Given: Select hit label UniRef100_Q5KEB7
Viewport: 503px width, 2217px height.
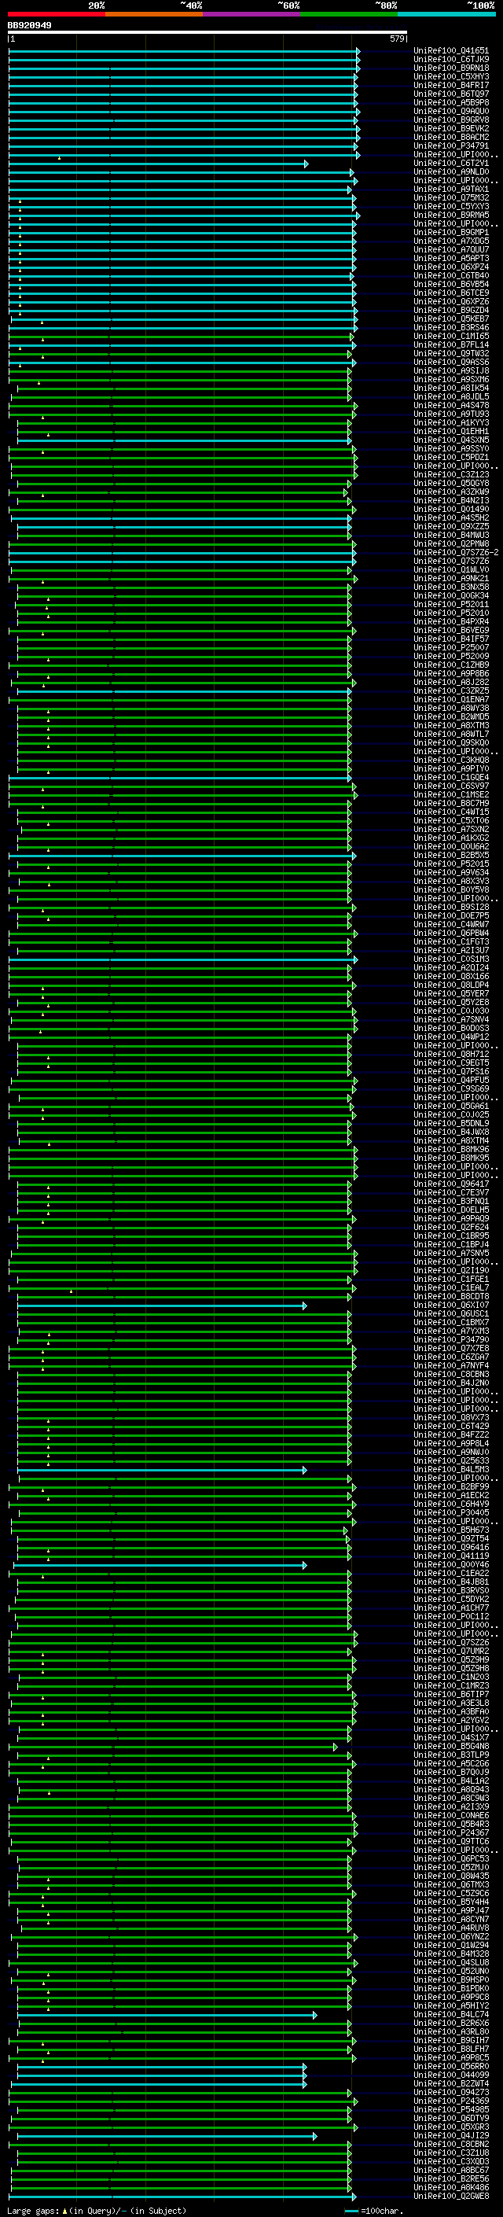Looking at the screenshot, I should [451, 319].
